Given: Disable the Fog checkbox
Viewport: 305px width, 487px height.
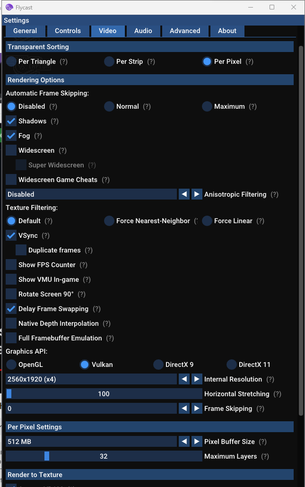Looking at the screenshot, I should click(x=10, y=136).
